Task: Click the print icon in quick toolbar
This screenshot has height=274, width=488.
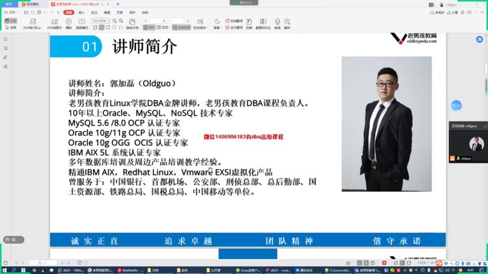Action: pos(39,13)
